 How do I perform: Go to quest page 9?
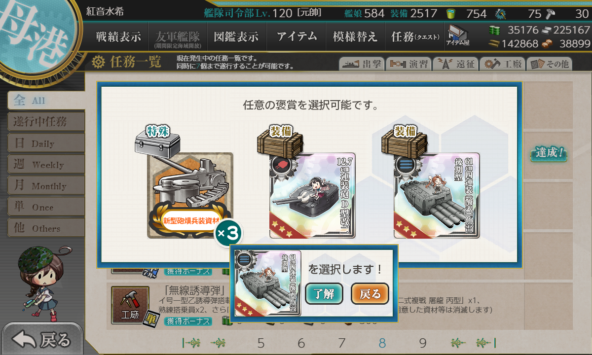pos(423,343)
